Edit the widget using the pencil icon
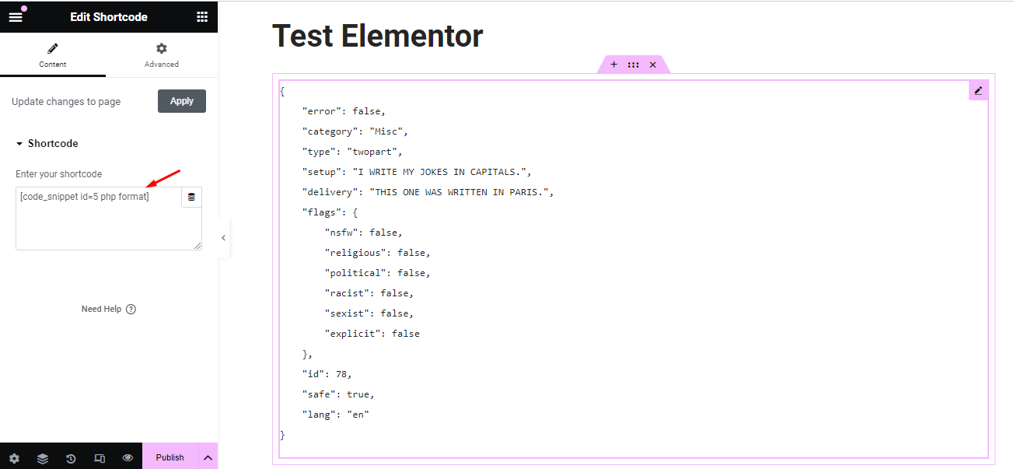The height and width of the screenshot is (469, 1014). [x=978, y=89]
